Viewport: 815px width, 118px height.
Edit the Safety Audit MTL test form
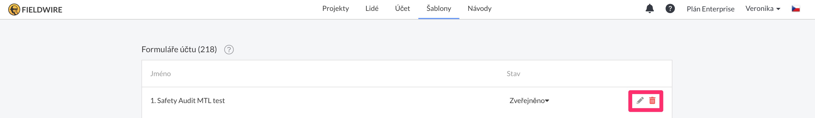pyautogui.click(x=640, y=101)
